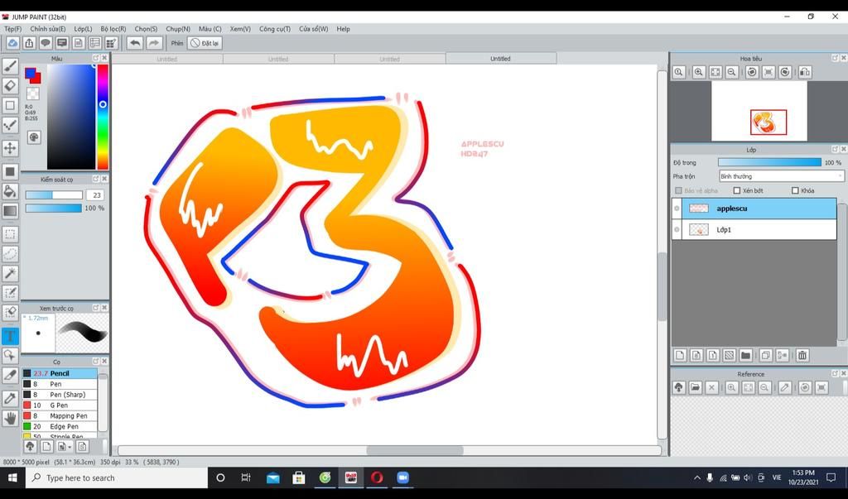Switch to the active Untitled tab
This screenshot has height=499, width=848.
click(x=500, y=59)
